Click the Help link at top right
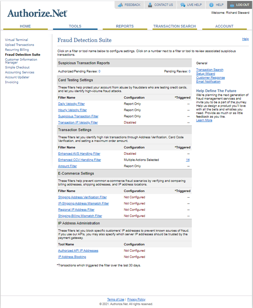This screenshot has height=308, width=253. pos(245,39)
